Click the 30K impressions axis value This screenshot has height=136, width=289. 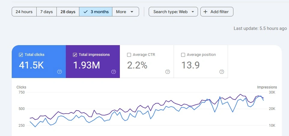tap(272, 92)
